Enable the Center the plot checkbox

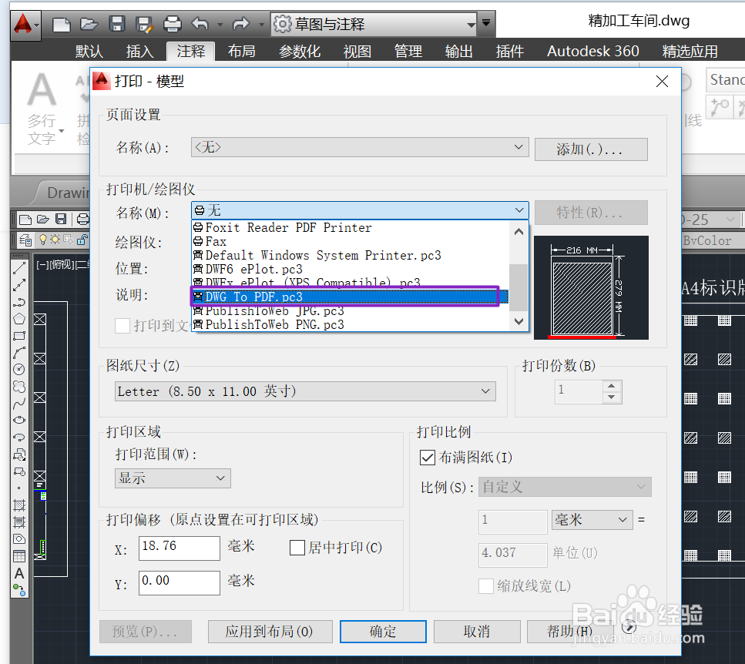pos(297,548)
